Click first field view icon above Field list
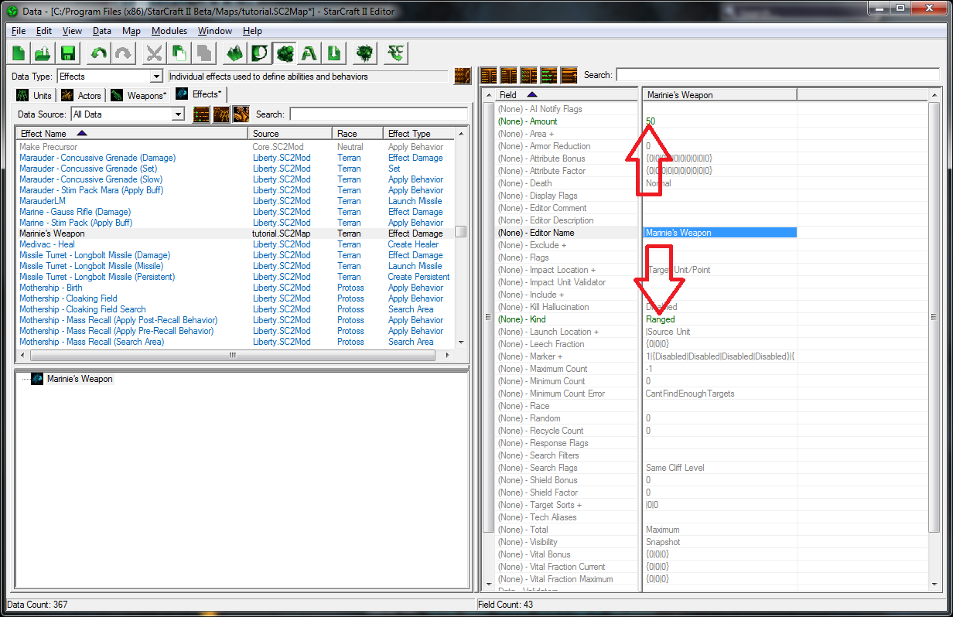 [489, 75]
